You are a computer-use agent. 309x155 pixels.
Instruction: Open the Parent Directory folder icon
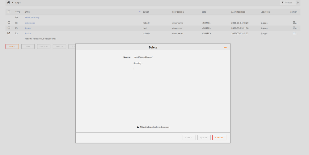pos(17,18)
